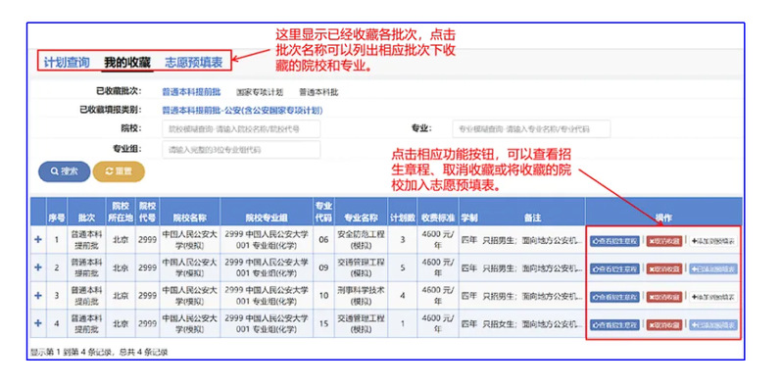Select 普通本科提前批 batch link

[191, 92]
